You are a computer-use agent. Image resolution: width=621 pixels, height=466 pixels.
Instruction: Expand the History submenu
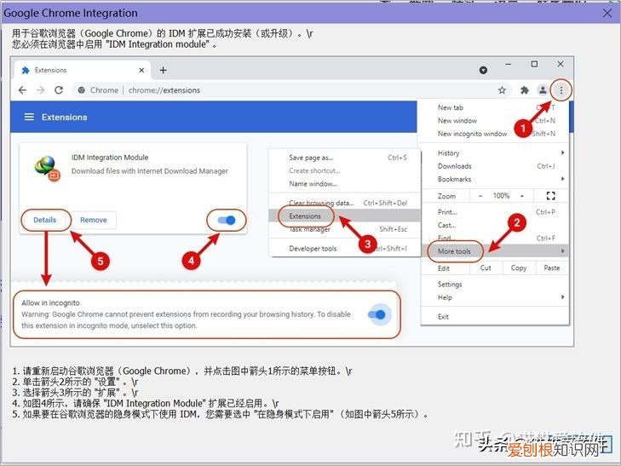tap(494, 152)
